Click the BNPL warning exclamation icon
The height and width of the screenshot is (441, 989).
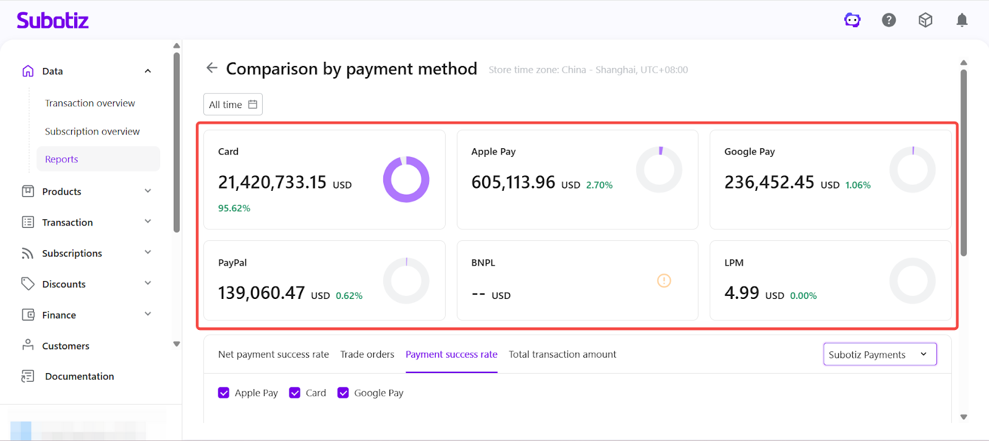tap(664, 280)
